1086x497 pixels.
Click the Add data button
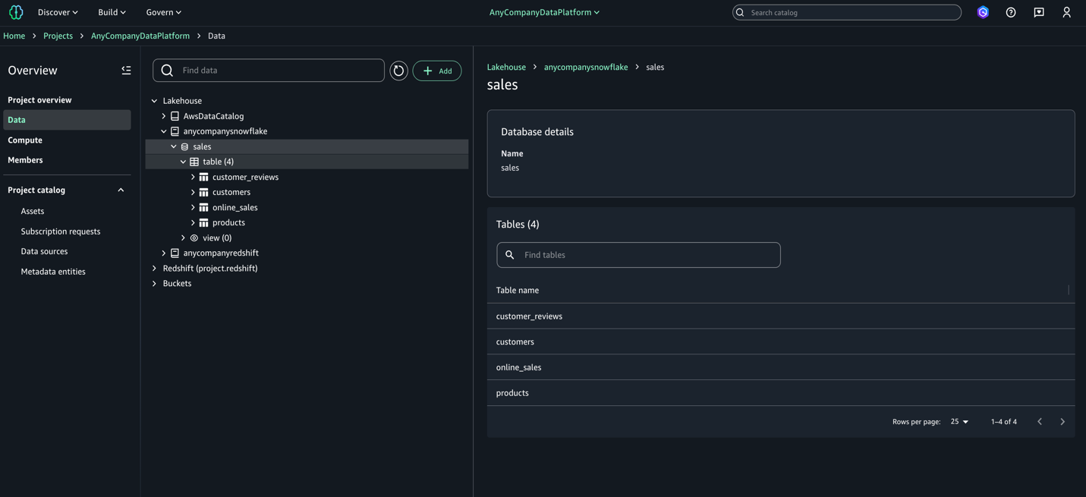point(437,71)
